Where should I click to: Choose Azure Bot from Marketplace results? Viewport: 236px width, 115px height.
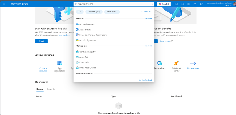point(83,57)
